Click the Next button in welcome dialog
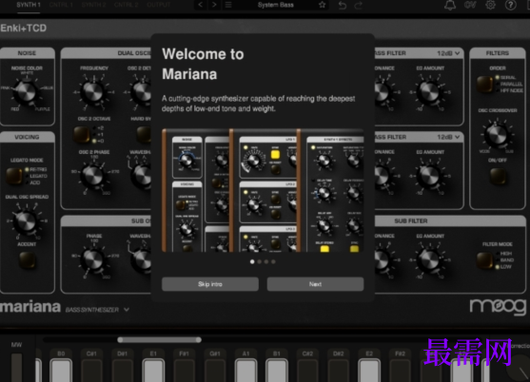This screenshot has width=530, height=382. (315, 284)
